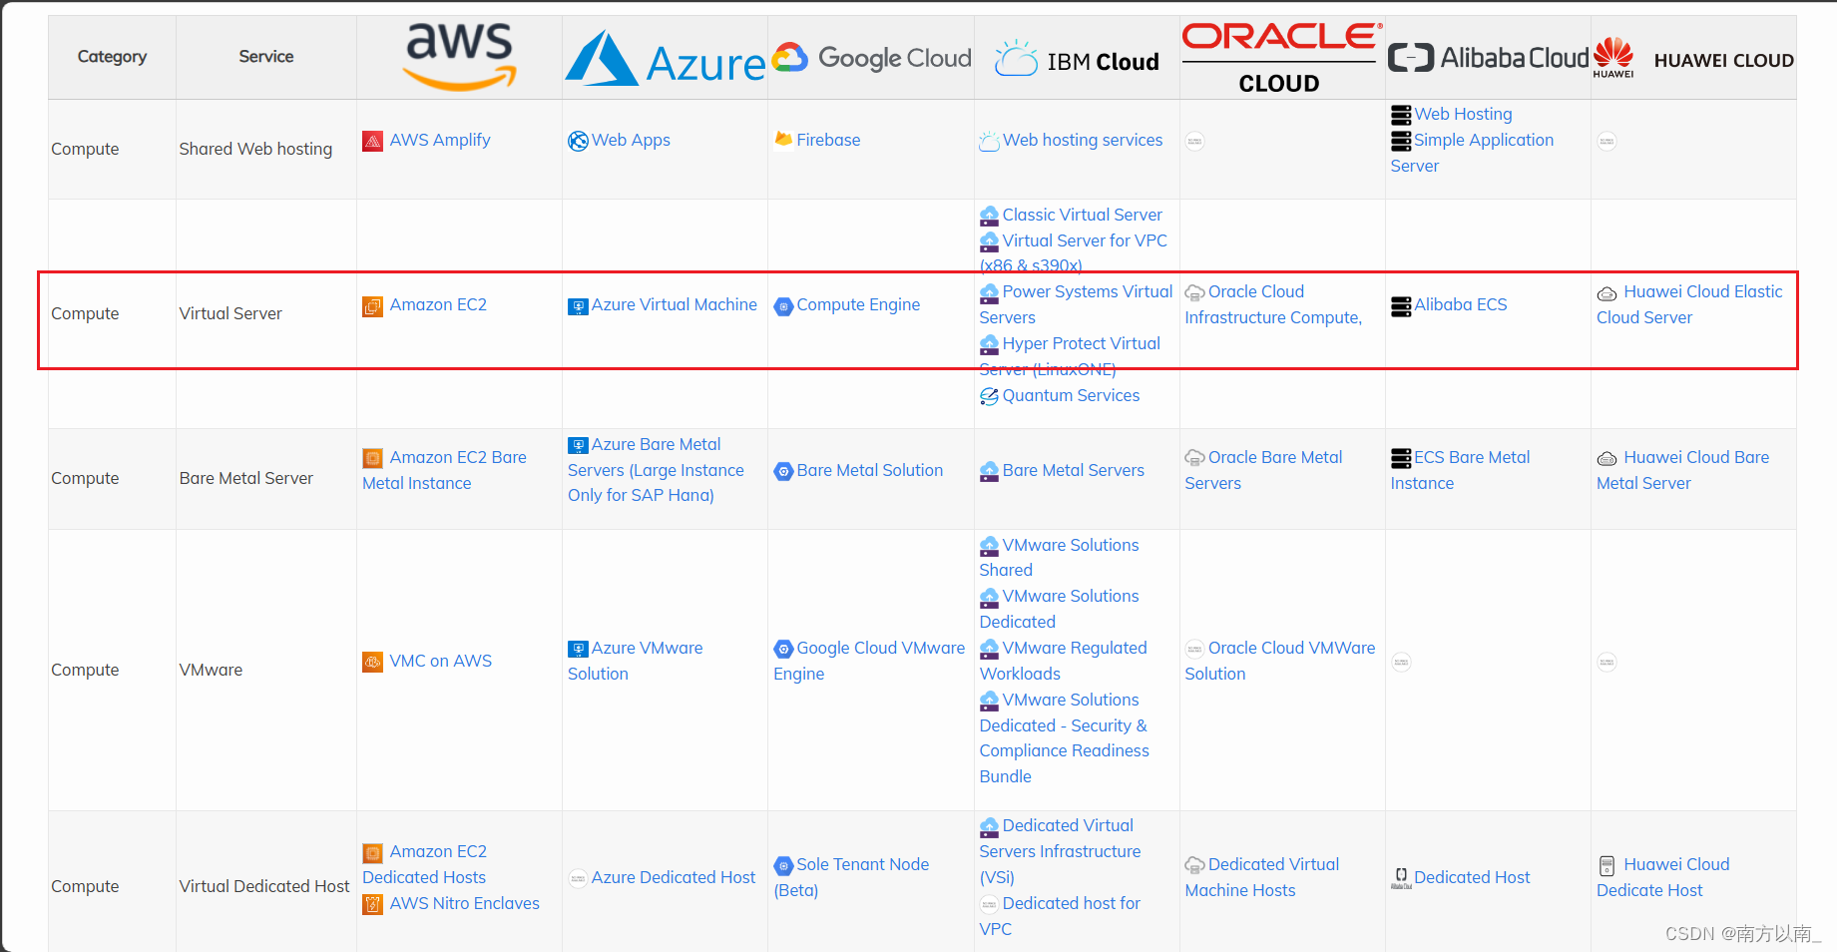Open Power Systems Virtual Servers link
Viewport: 1837px width, 952px height.
(1077, 304)
